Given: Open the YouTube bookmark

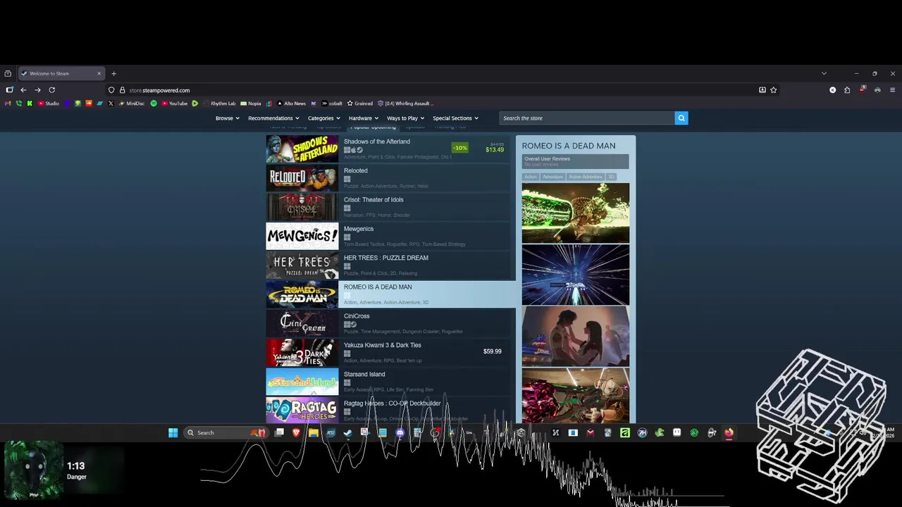Looking at the screenshot, I should (174, 104).
